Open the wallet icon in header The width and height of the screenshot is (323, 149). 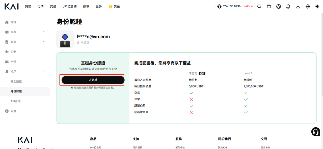click(x=269, y=7)
